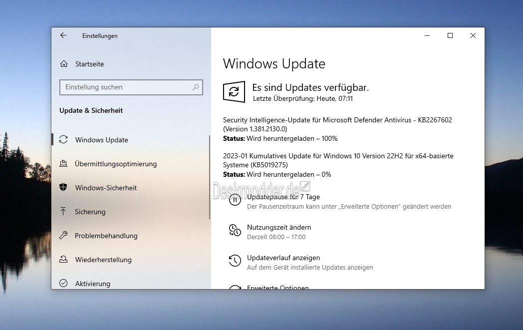Click the Windows-Sicherheit shield icon
This screenshot has height=330, width=523.
click(63, 187)
